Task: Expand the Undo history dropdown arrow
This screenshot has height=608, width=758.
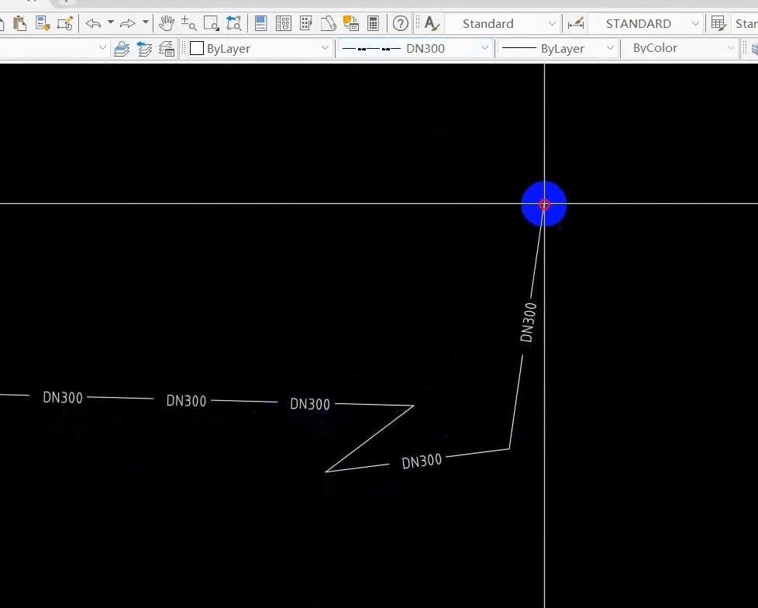Action: [x=111, y=22]
